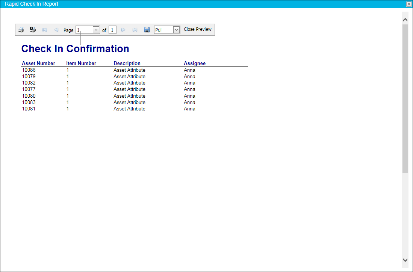Go to next page arrow
This screenshot has height=272, width=413.
(123, 30)
